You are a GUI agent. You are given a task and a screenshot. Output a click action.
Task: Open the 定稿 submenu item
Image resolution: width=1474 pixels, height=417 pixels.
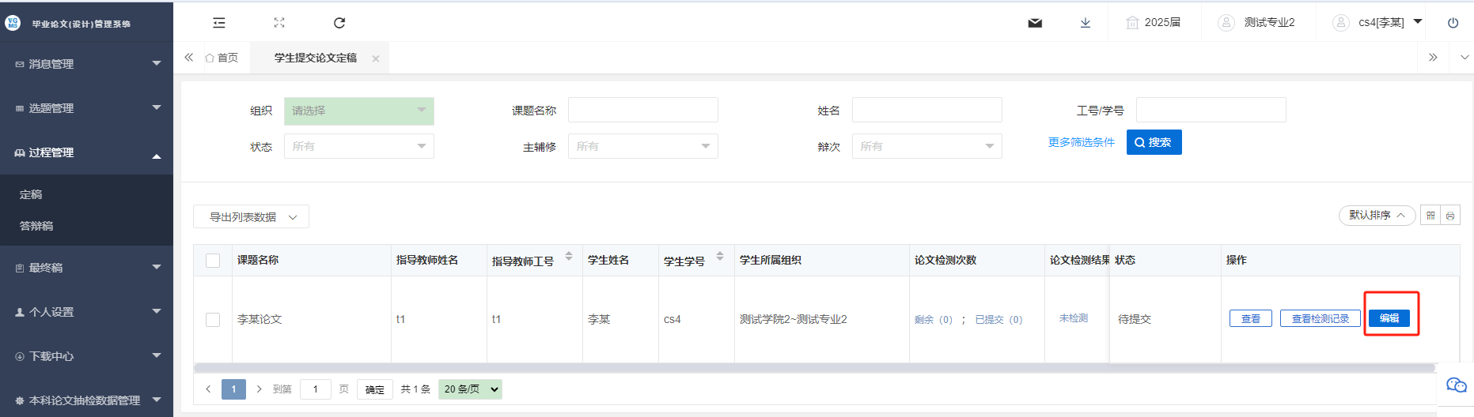pos(86,194)
